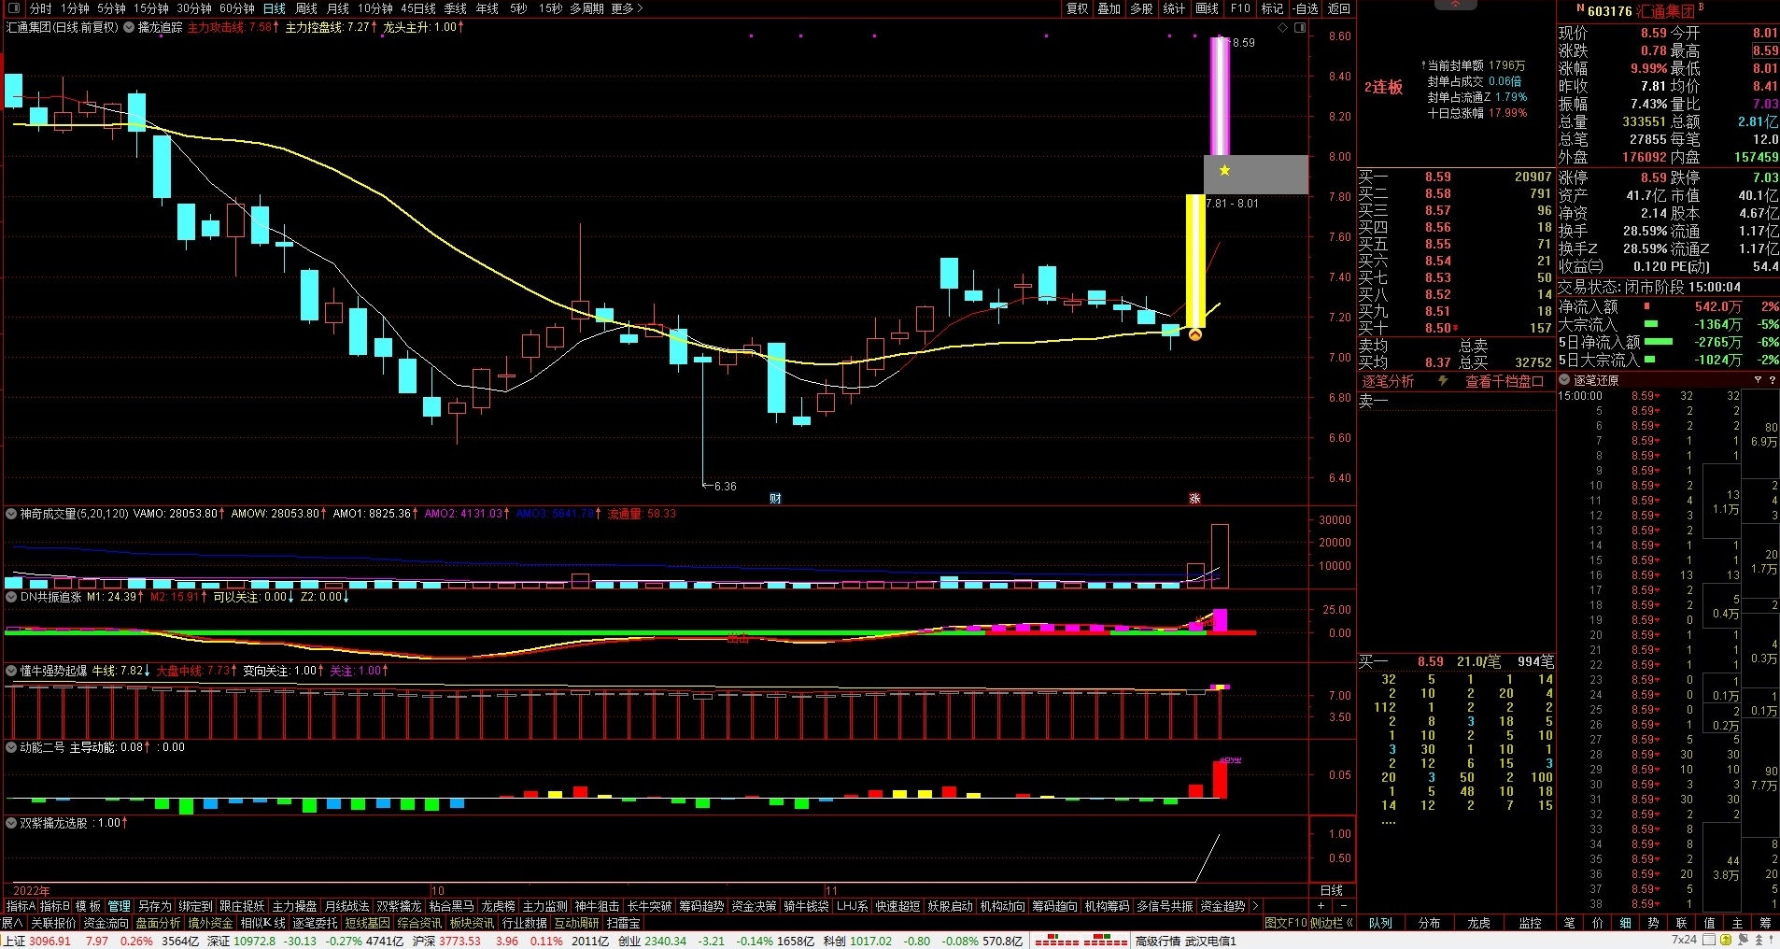Click the 返回 button in top toolbar
The height and width of the screenshot is (949, 1780).
click(1338, 8)
